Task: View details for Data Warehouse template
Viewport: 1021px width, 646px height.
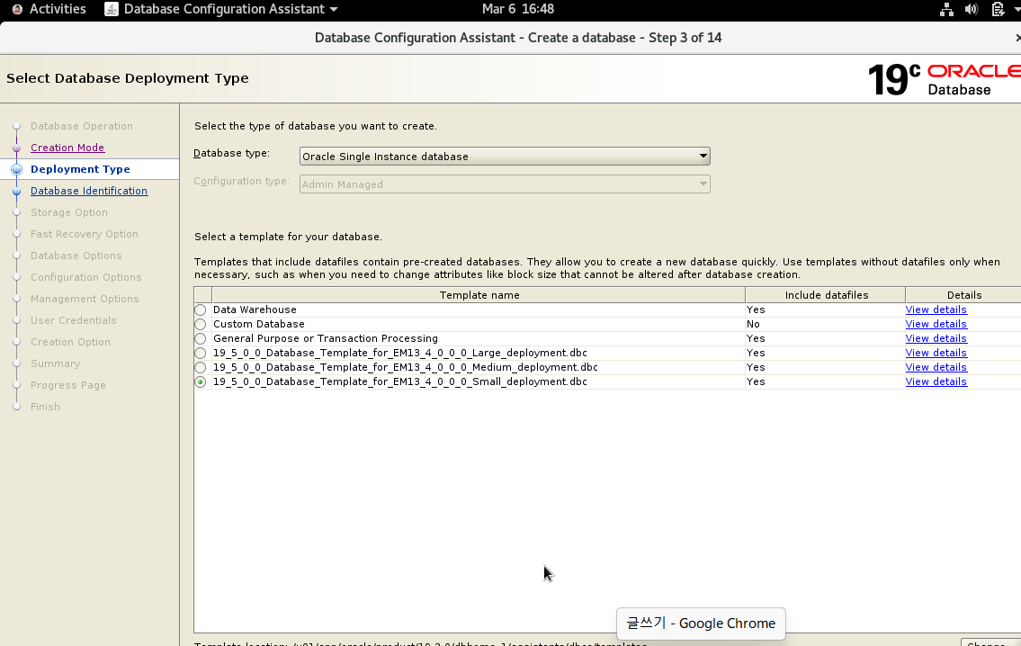Action: (936, 310)
